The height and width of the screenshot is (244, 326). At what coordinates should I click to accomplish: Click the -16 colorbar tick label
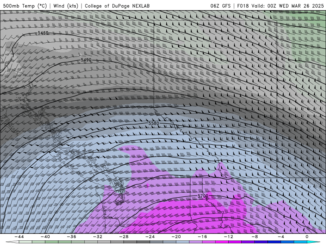[x=203, y=237]
